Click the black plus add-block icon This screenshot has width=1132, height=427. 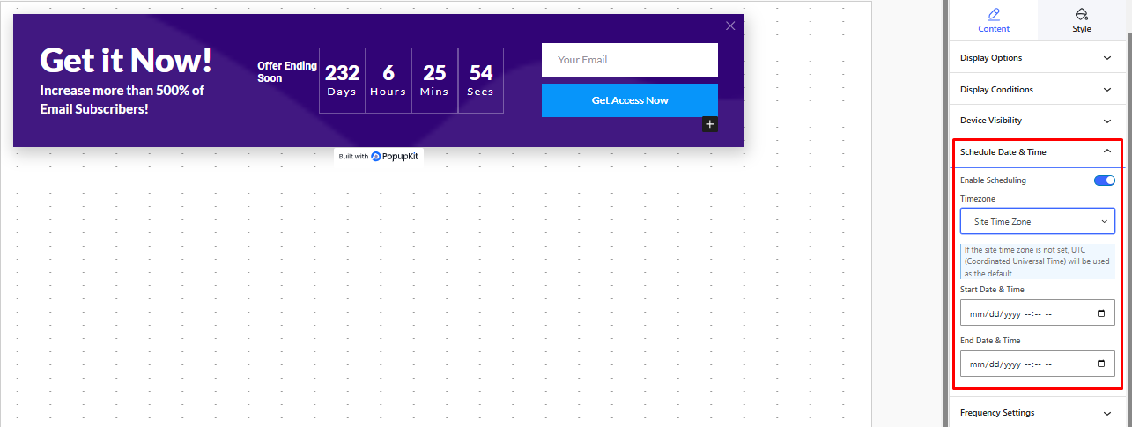(x=710, y=124)
